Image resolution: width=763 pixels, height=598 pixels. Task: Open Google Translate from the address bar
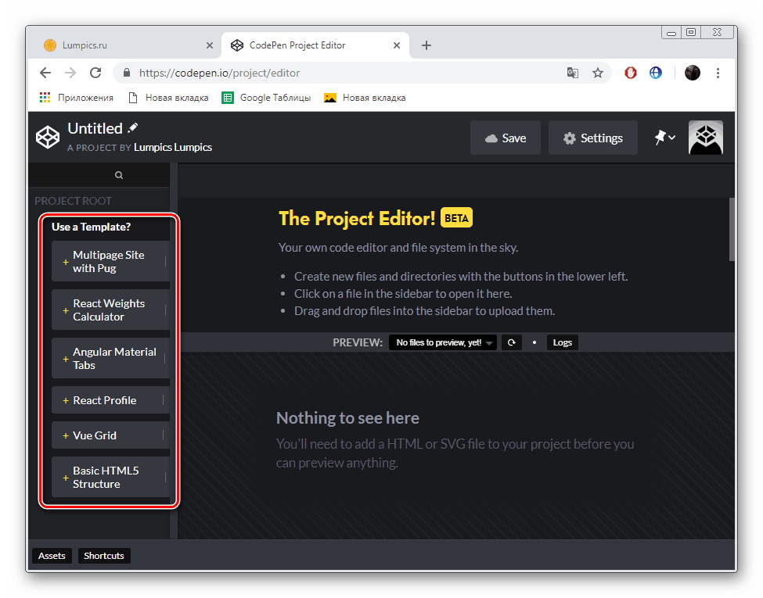tap(572, 72)
